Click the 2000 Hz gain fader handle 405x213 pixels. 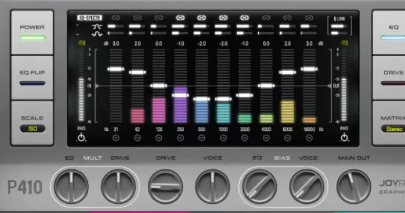[245, 96]
